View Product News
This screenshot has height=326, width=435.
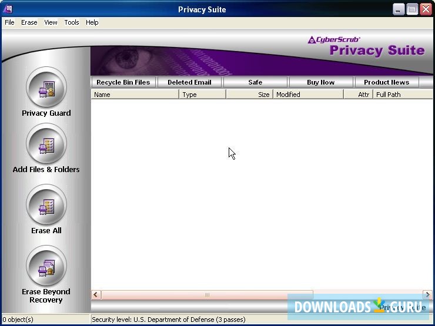pos(386,82)
